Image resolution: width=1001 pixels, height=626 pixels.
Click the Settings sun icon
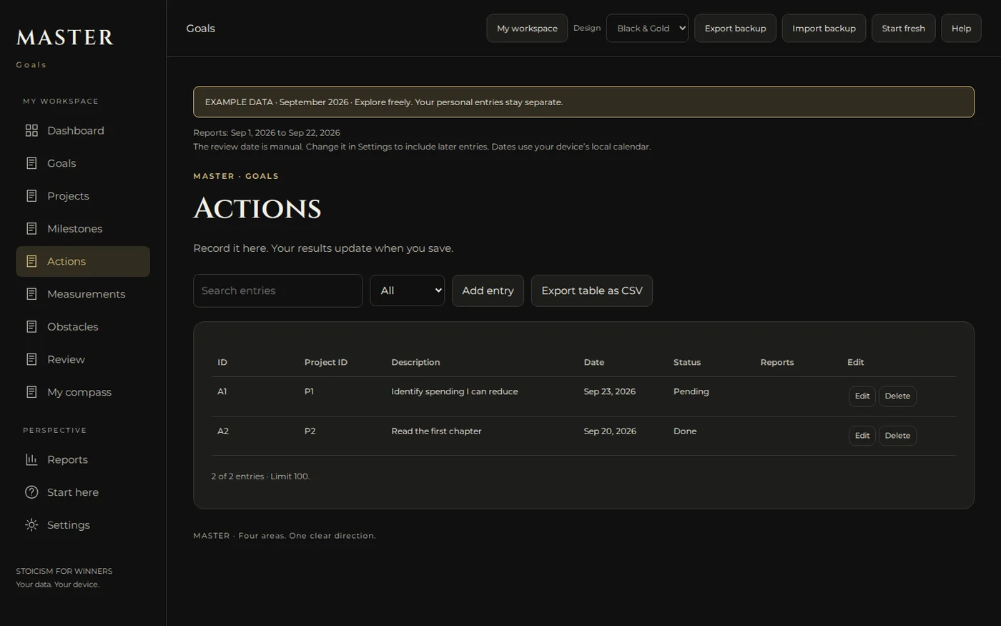tap(31, 525)
